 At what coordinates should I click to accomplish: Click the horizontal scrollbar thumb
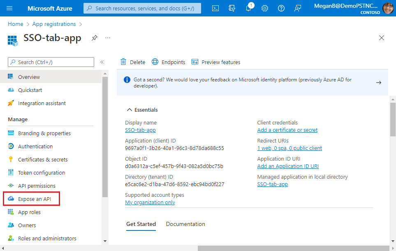coord(294,248)
